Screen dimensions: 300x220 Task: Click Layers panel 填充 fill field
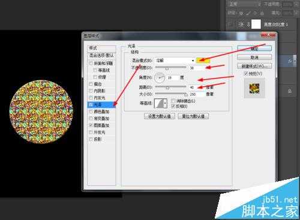tap(287, 13)
